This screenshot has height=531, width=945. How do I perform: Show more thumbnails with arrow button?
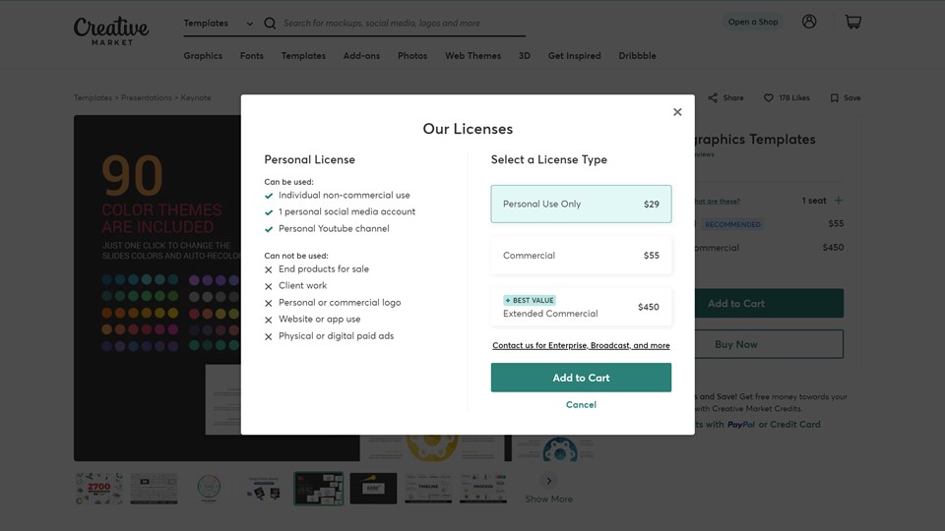pyautogui.click(x=549, y=481)
